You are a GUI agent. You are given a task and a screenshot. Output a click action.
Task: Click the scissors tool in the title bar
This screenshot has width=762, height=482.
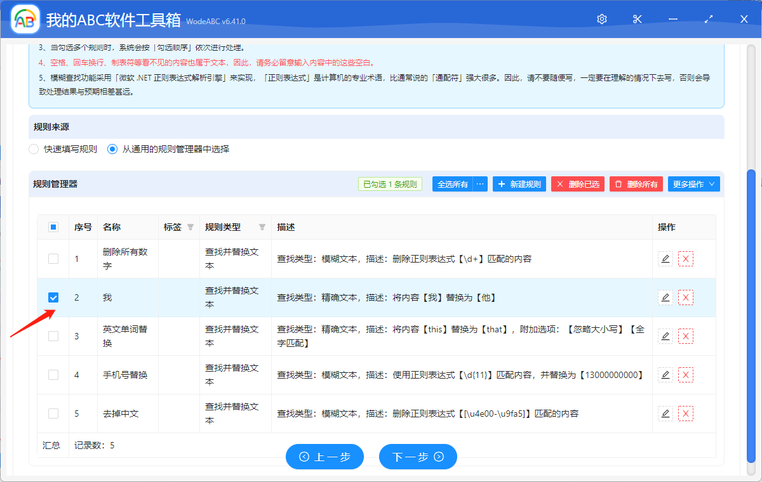tap(637, 19)
